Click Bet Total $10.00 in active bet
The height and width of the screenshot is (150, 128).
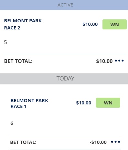104,61
